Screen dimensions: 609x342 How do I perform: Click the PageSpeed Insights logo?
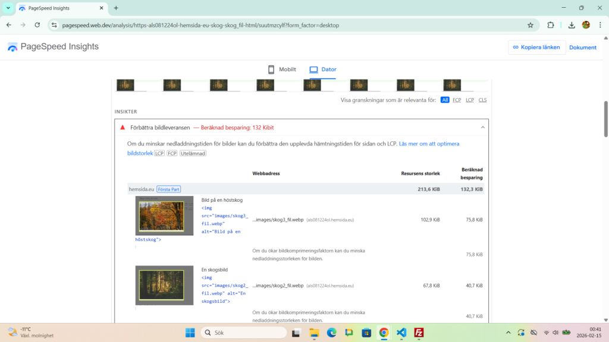[x=53, y=47]
